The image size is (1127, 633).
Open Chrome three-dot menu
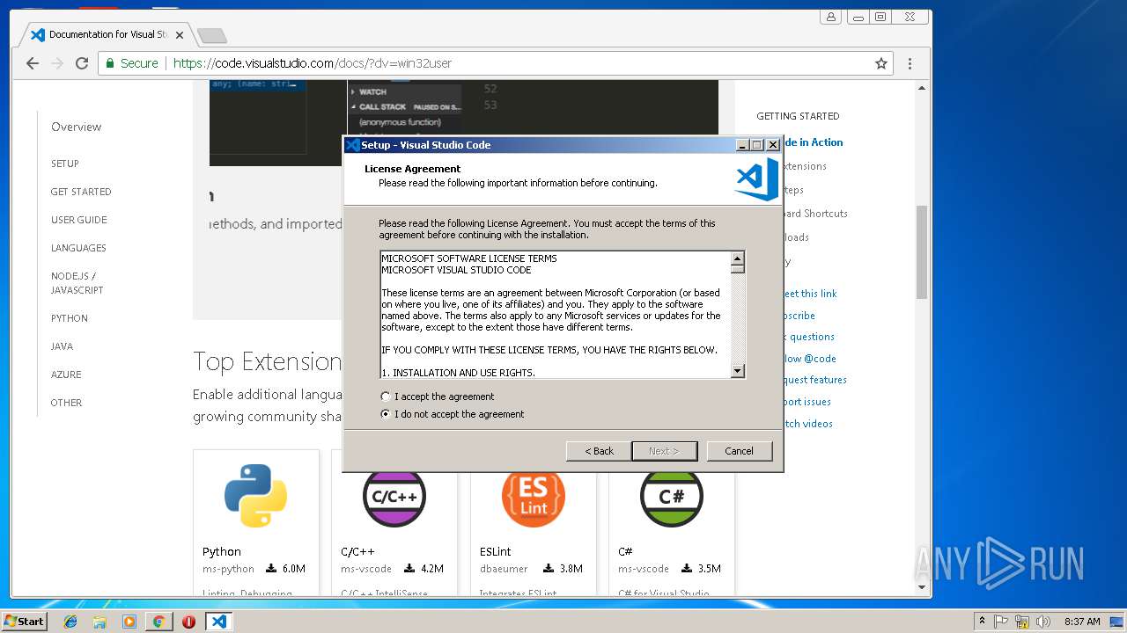[x=910, y=63]
